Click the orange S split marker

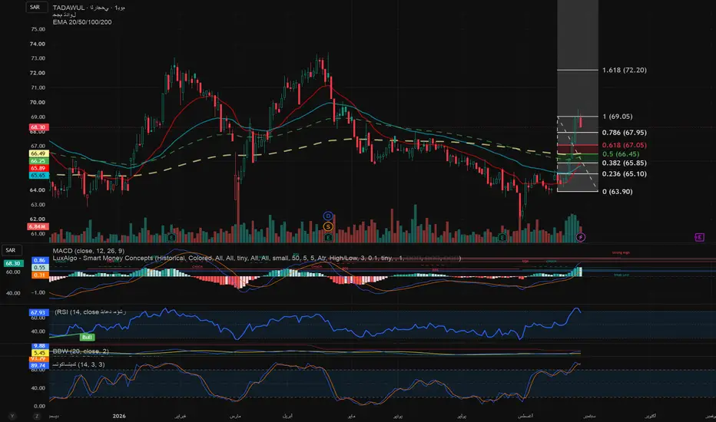click(x=328, y=226)
